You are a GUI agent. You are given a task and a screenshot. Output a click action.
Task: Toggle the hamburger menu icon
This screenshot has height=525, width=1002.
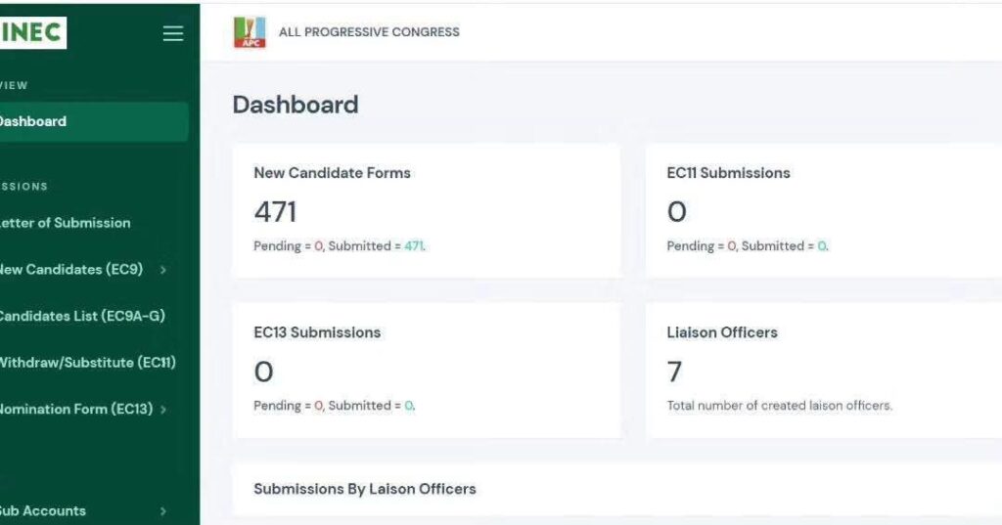coord(172,33)
